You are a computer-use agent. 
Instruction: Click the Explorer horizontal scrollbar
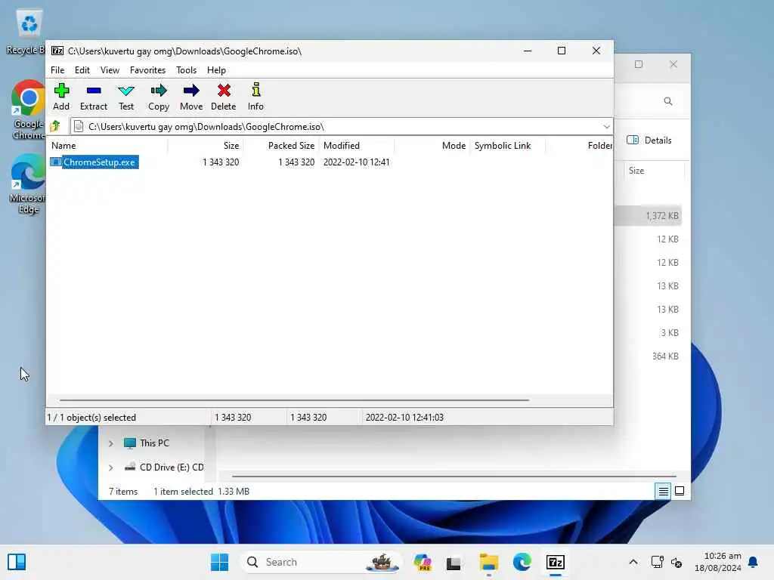click(x=454, y=477)
